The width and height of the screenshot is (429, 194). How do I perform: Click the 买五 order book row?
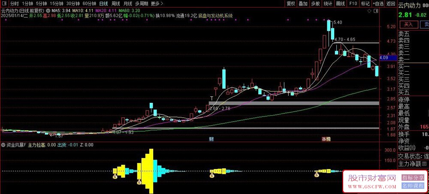(413, 92)
